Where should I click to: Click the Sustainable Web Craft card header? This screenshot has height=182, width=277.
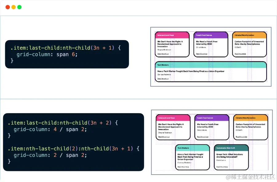tap(231, 148)
